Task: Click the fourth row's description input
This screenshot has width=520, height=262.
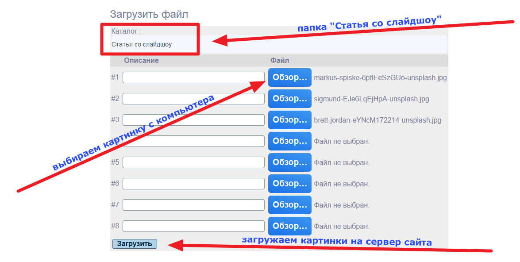Action: click(x=193, y=141)
